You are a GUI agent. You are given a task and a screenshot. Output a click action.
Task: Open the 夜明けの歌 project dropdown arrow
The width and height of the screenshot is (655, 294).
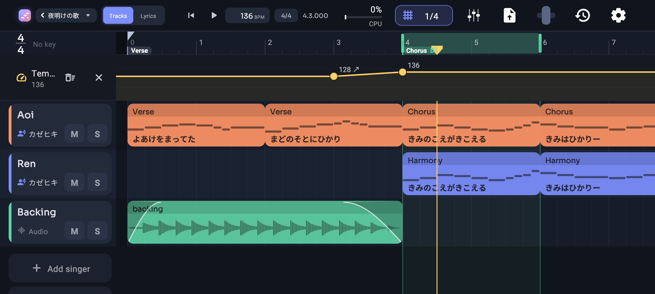click(88, 16)
